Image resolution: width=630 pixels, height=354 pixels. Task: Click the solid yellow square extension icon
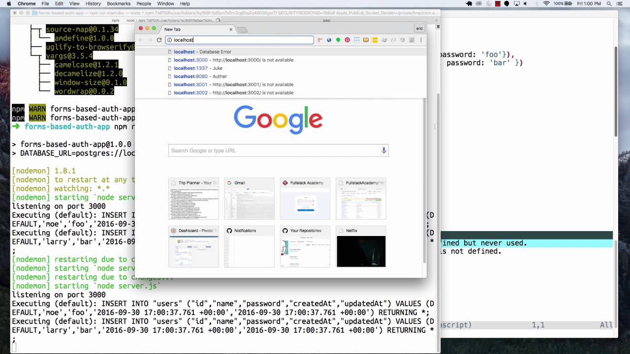(x=375, y=40)
